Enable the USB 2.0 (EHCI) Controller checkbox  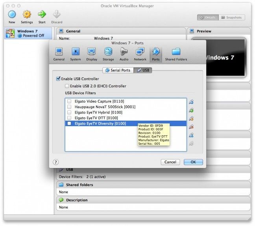[67, 86]
